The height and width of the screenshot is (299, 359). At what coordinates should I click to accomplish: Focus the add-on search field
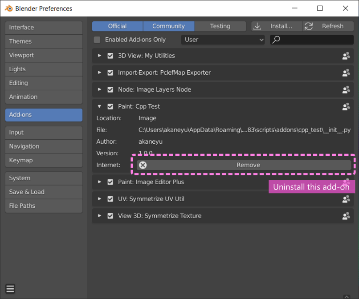[312, 40]
